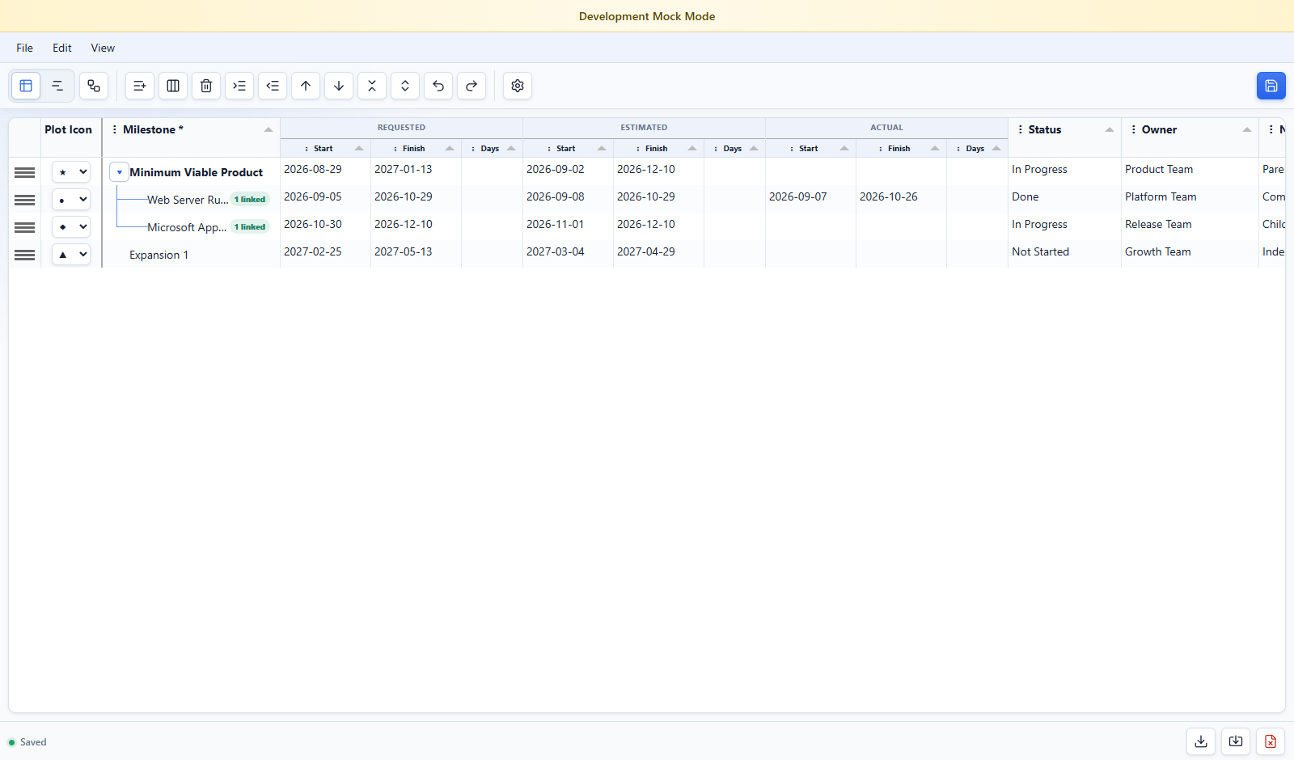Screen dimensions: 1294x760
Task: Sort by Actual Finish column
Action: point(935,149)
